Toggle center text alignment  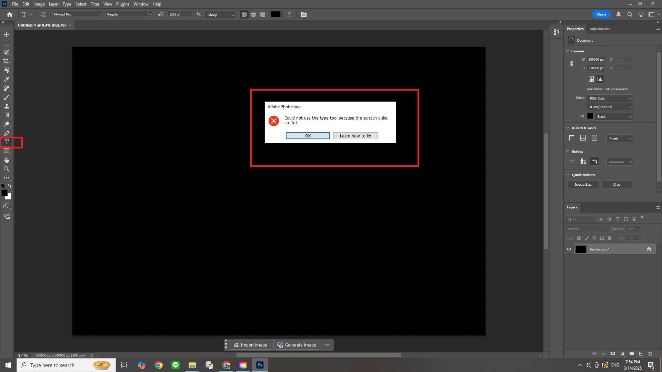(253, 14)
